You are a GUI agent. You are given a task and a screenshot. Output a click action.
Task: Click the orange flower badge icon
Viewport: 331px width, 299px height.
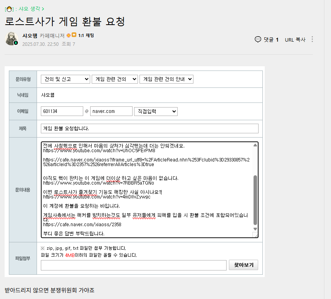point(69,35)
